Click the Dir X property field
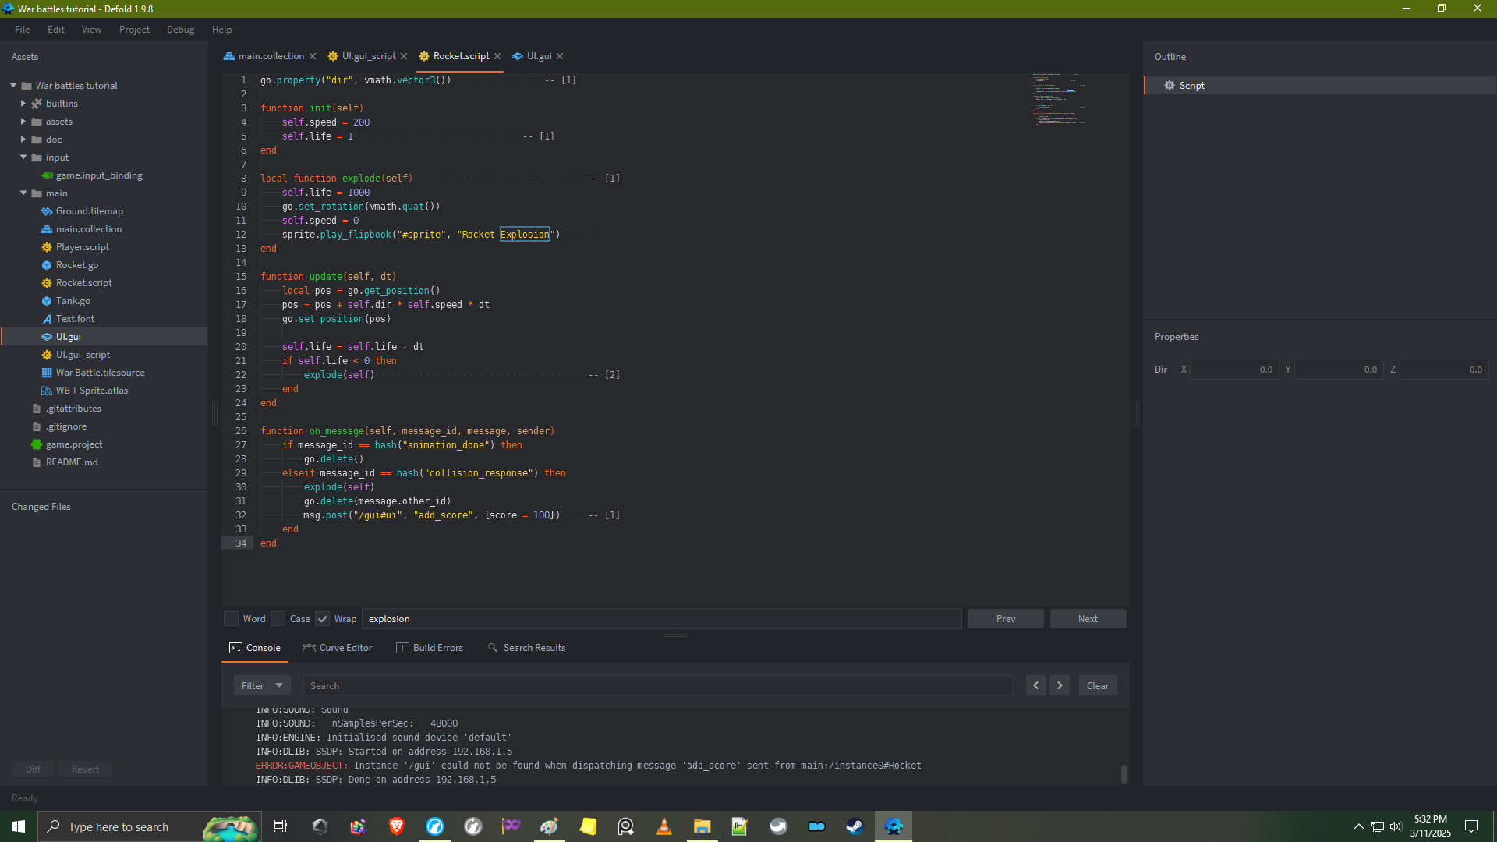 tap(1234, 370)
